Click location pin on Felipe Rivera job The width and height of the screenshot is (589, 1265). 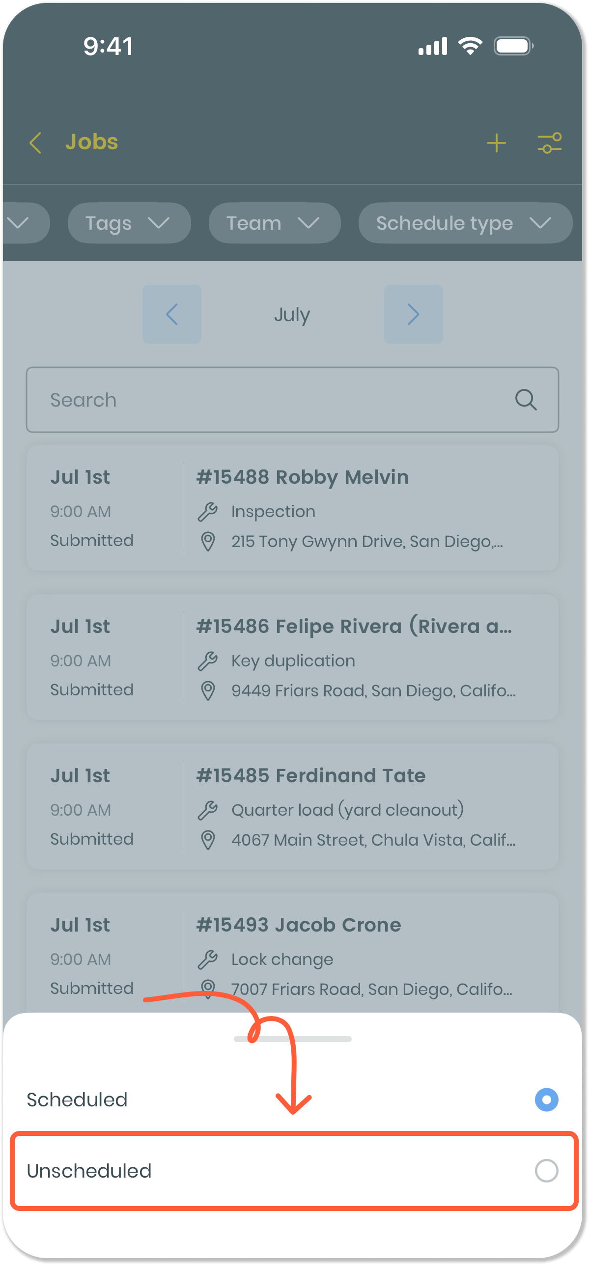(x=208, y=691)
